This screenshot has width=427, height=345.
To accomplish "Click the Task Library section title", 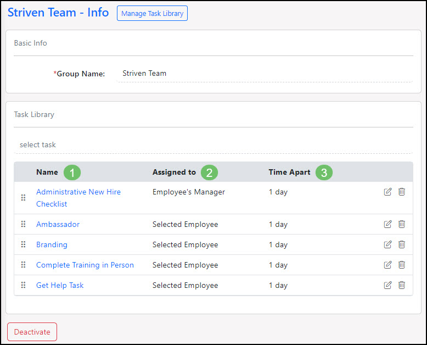I will click(x=34, y=114).
